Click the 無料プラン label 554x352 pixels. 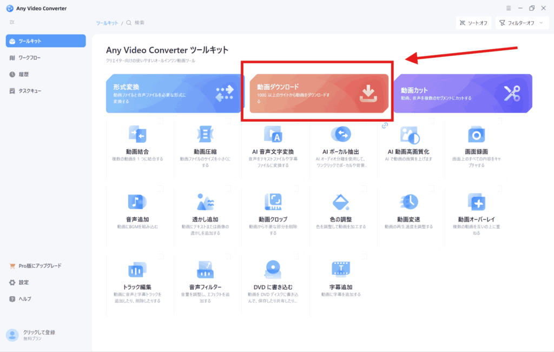tap(32, 338)
